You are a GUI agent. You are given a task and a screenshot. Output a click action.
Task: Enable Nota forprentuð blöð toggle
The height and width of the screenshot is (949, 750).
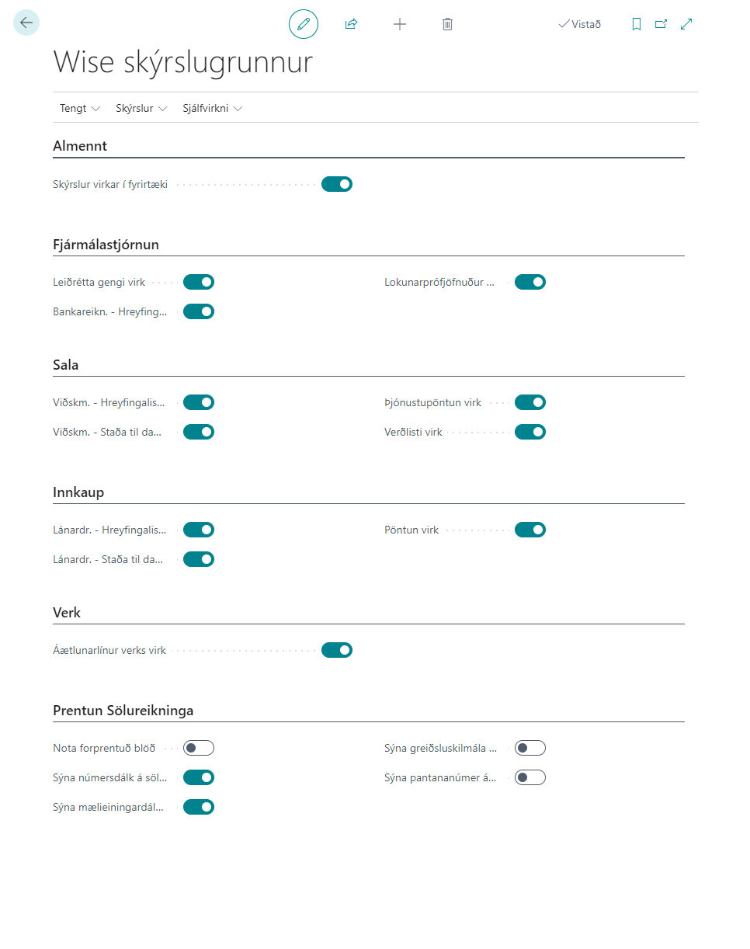(199, 748)
